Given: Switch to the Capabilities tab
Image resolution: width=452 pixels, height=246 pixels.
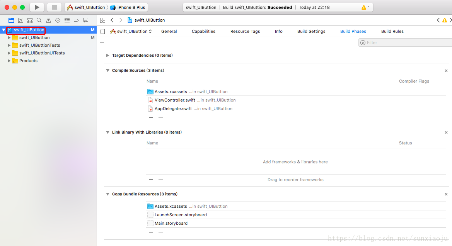Looking at the screenshot, I should coord(203,31).
